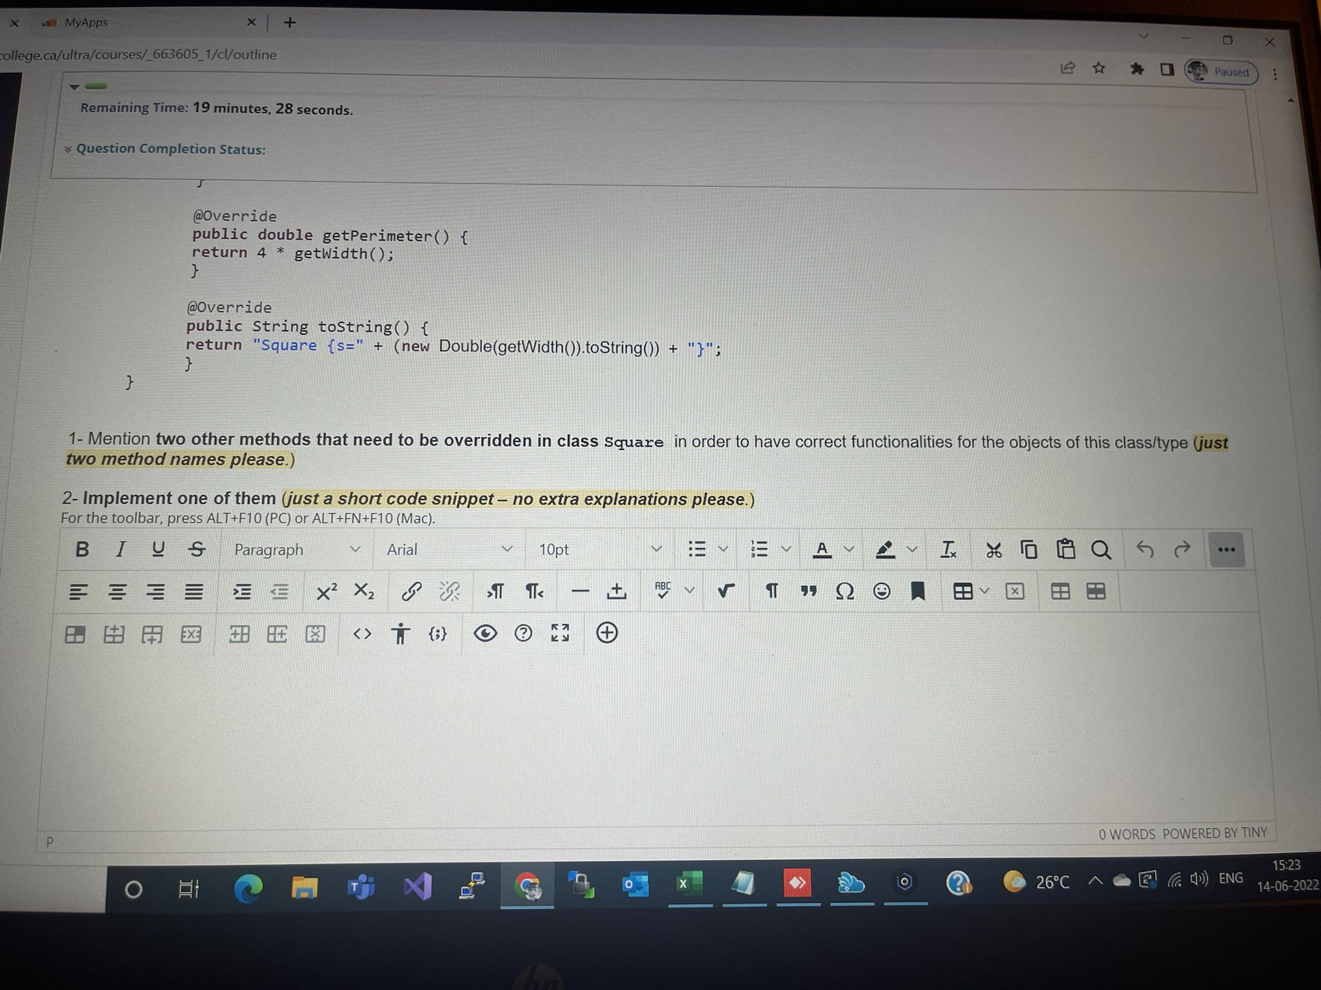Click the undo arrow
Viewport: 1321px width, 990px height.
coord(1145,549)
